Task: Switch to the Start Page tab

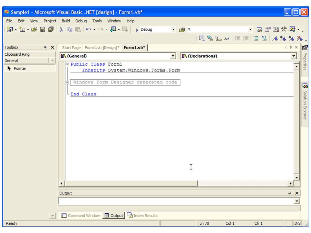Action: pyautogui.click(x=71, y=48)
